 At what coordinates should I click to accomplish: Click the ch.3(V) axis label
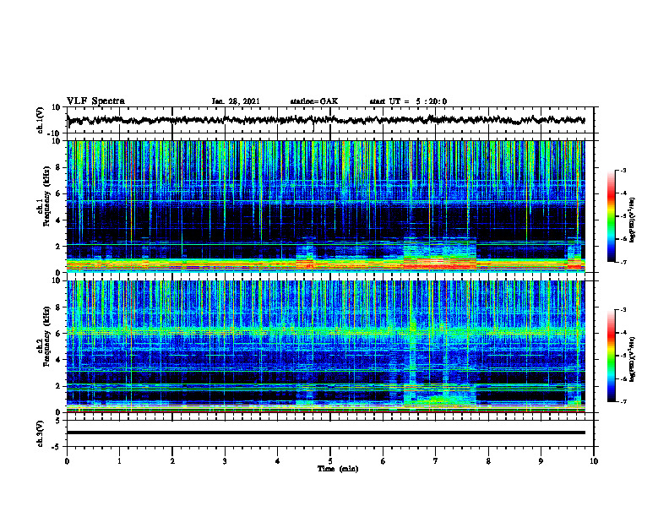pyautogui.click(x=41, y=433)
